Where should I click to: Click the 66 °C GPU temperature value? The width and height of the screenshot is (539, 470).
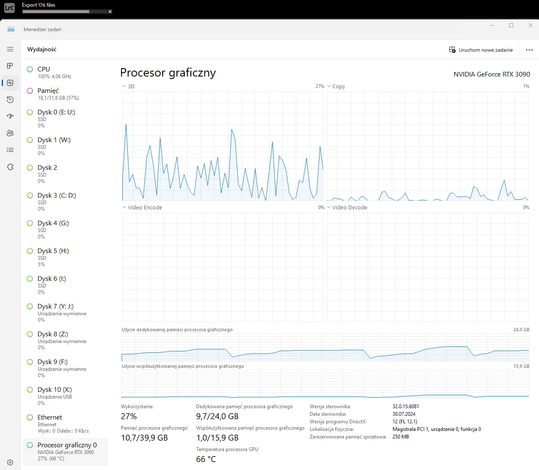pyautogui.click(x=206, y=459)
